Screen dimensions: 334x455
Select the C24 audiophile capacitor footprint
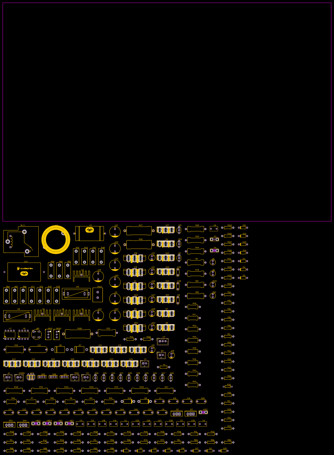[x=24, y=272]
